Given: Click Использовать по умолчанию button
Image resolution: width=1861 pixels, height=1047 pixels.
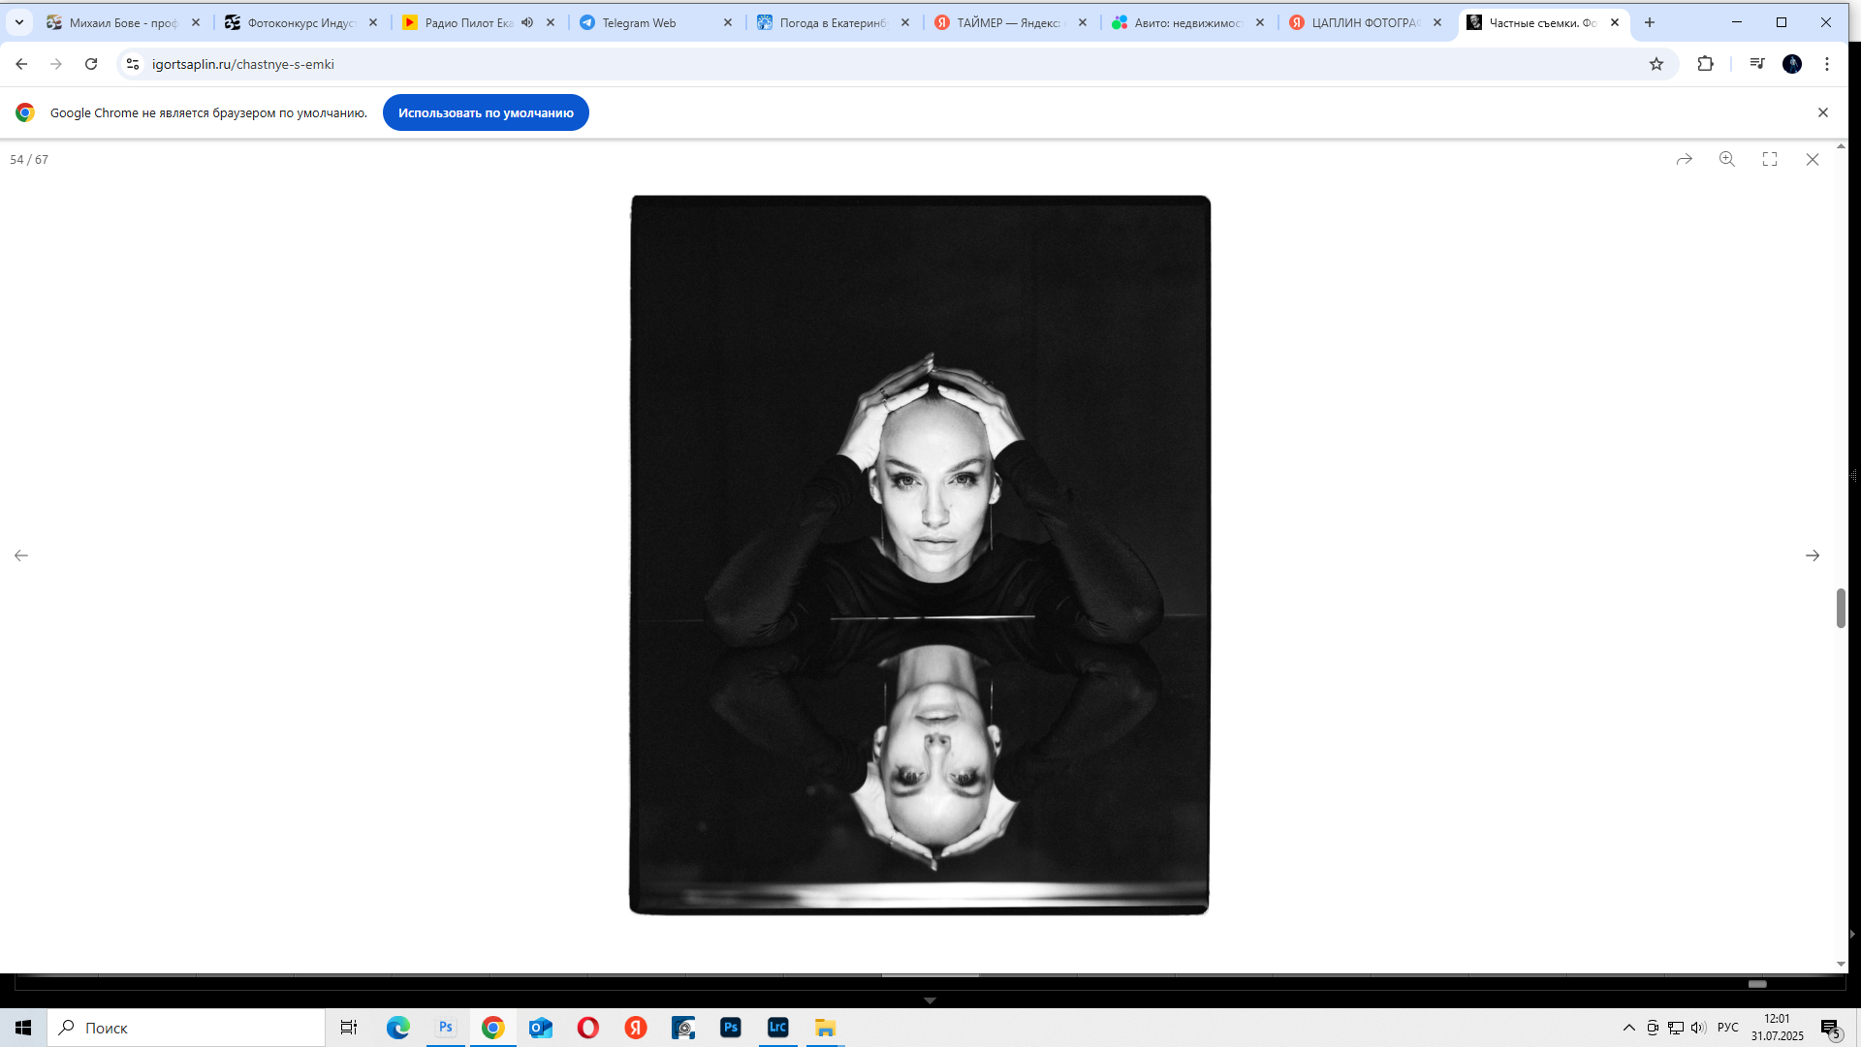Looking at the screenshot, I should 486,112.
